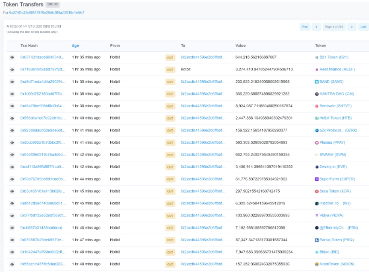Open MANTRA DAO (OM) token link

(x=337, y=94)
